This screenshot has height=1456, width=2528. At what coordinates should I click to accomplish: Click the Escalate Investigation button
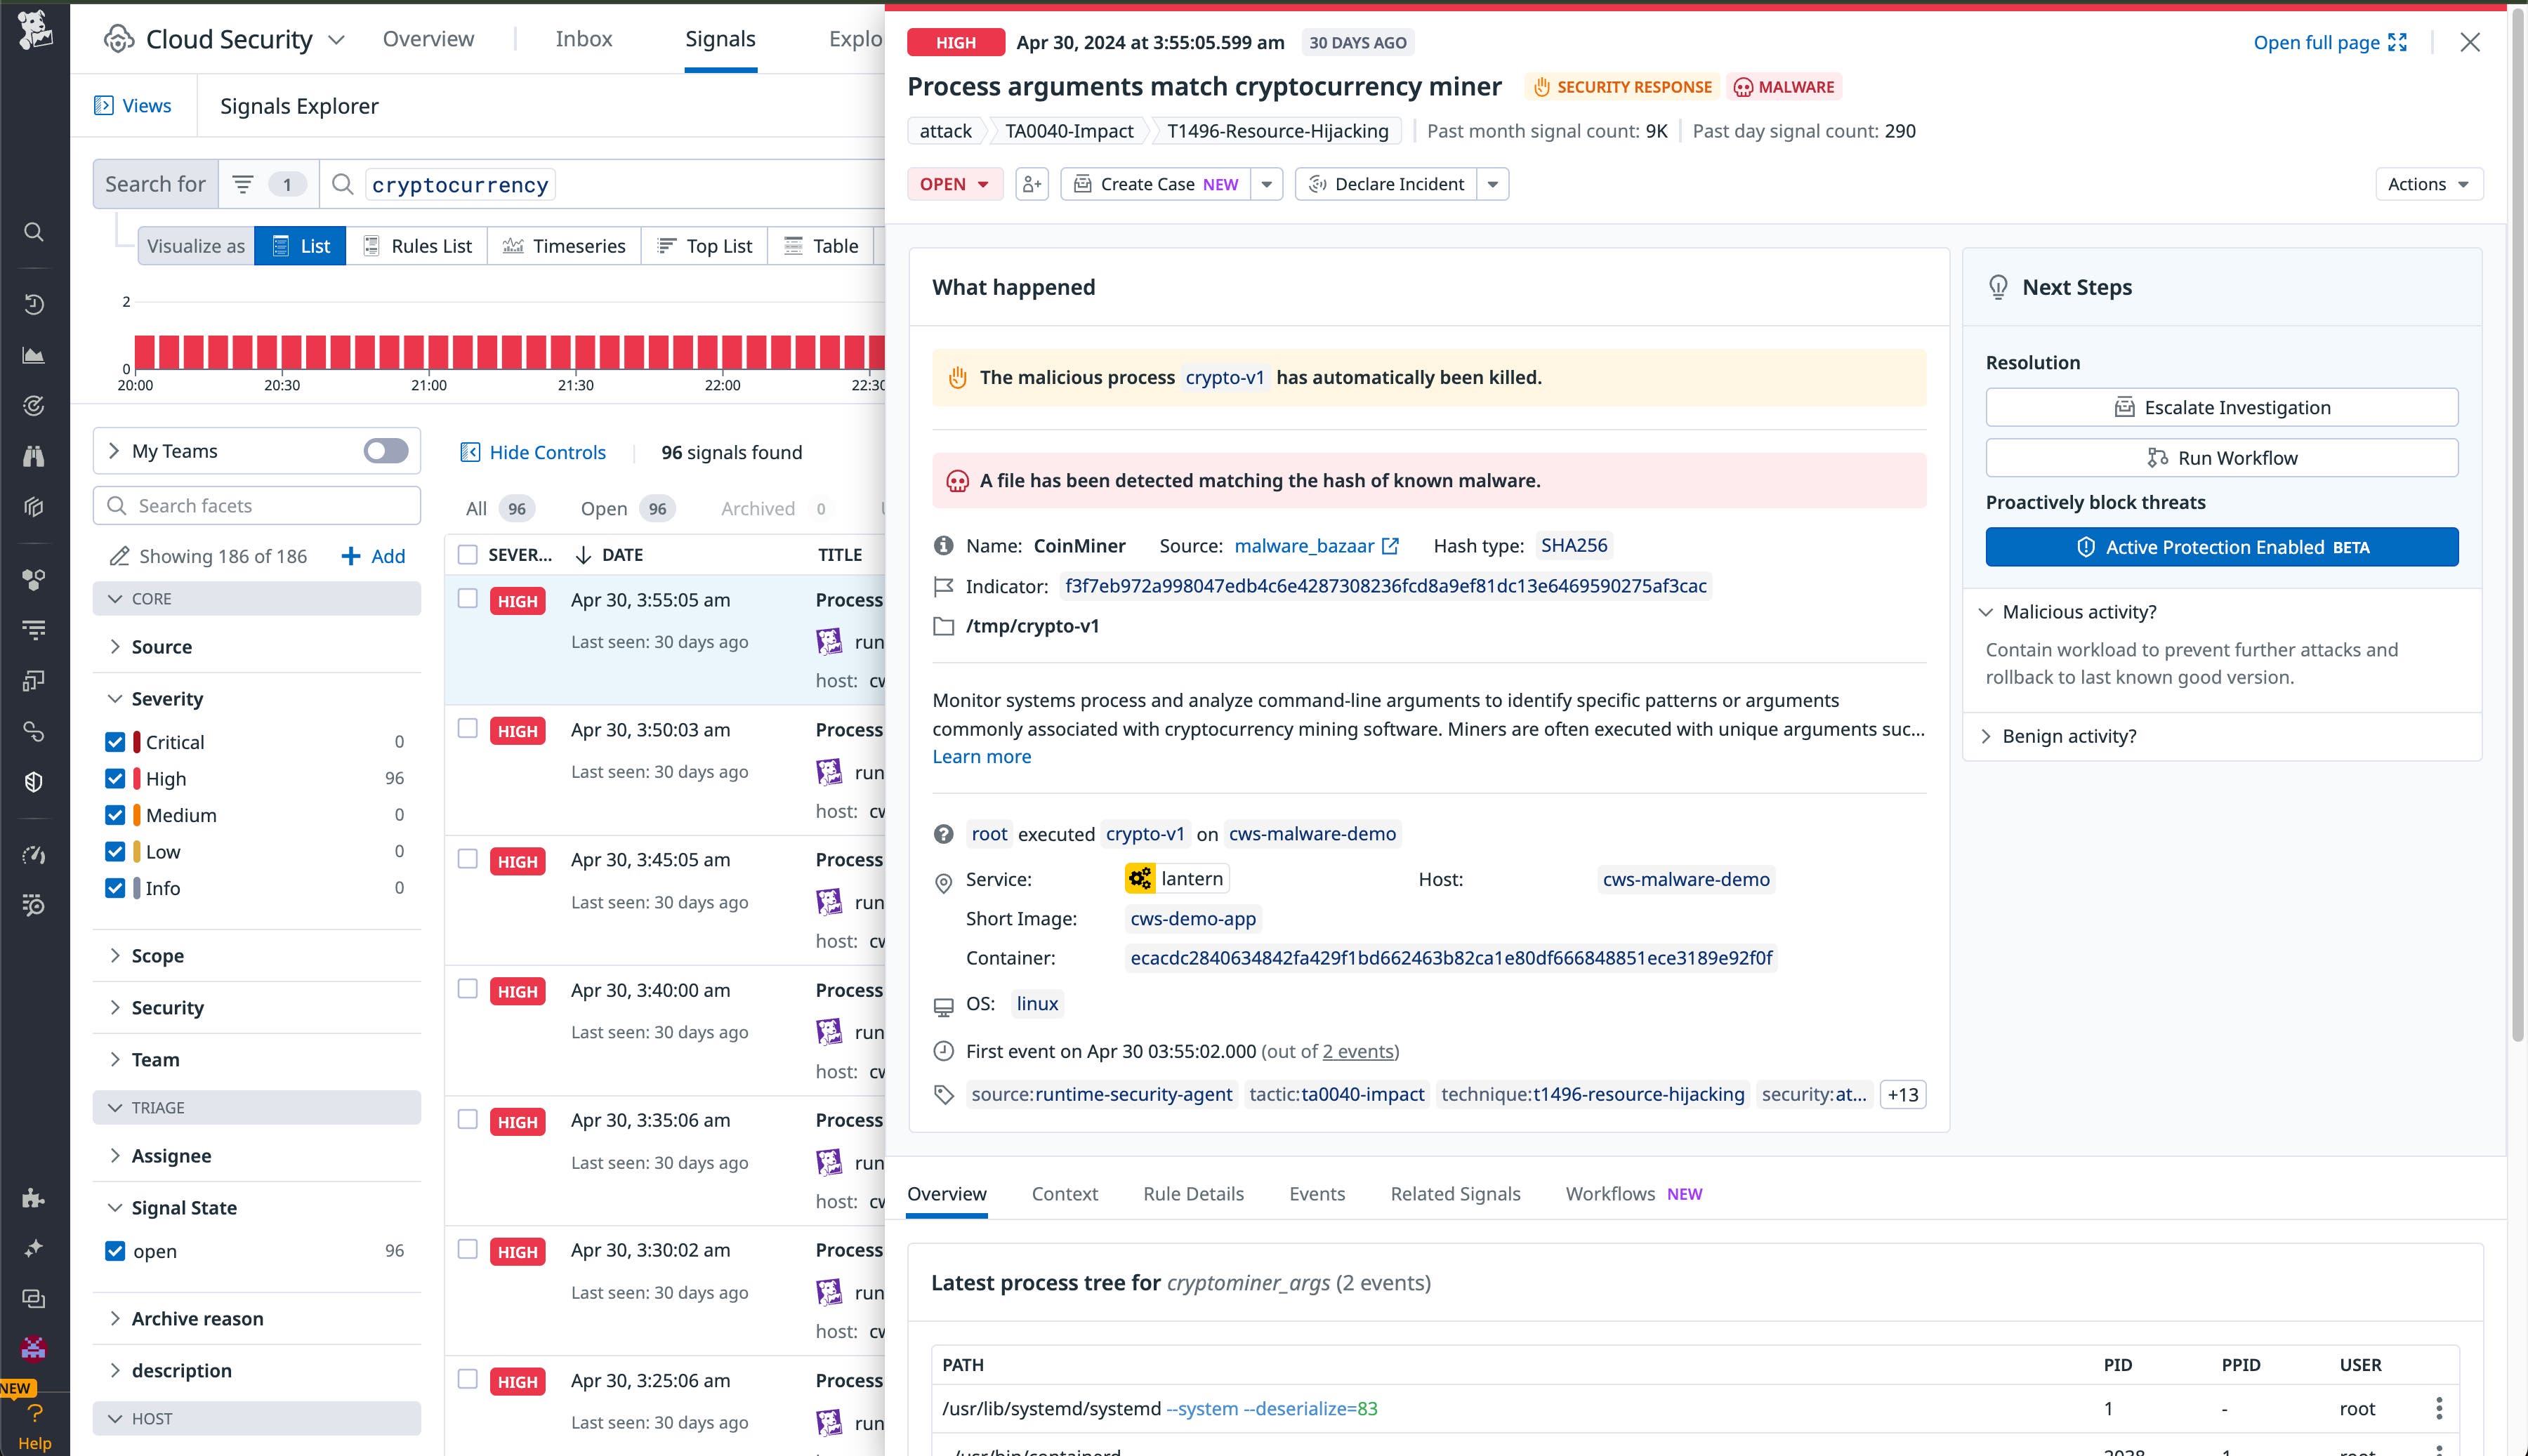(2221, 407)
